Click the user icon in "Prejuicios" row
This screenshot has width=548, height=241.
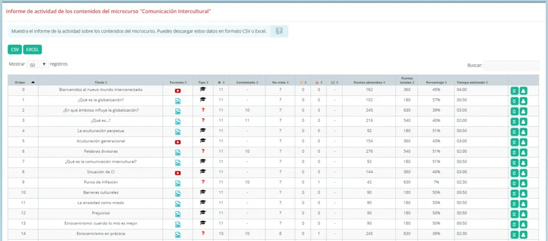coord(523,214)
